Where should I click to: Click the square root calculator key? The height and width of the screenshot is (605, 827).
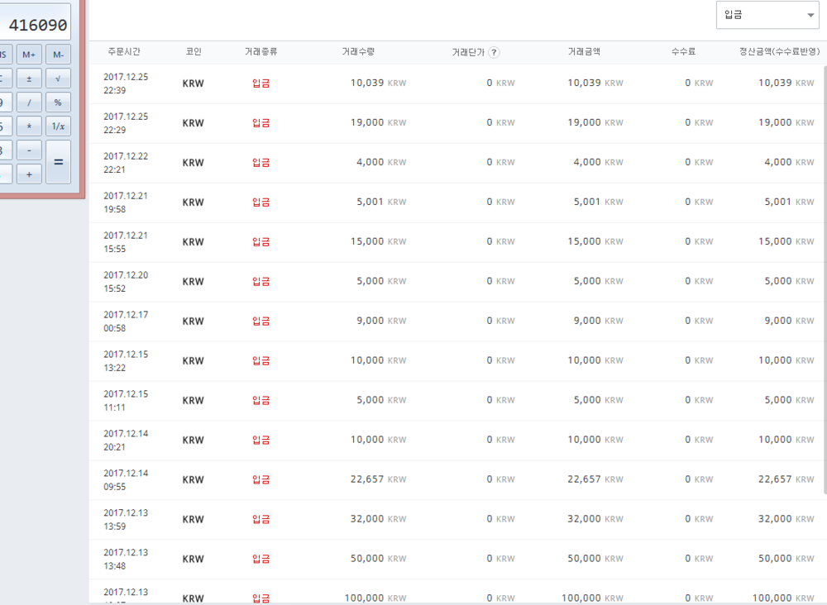coord(58,79)
